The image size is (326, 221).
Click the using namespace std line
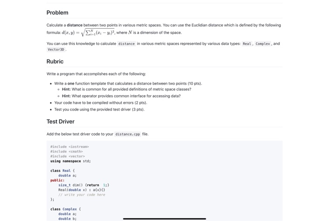[x=70, y=161]
